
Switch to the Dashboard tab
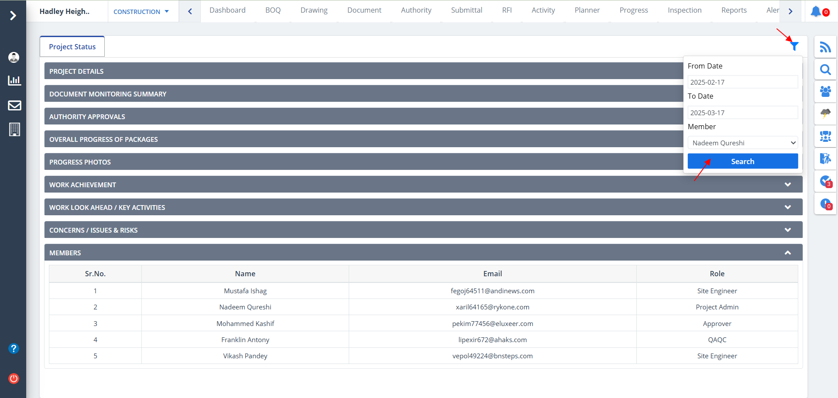coord(227,10)
